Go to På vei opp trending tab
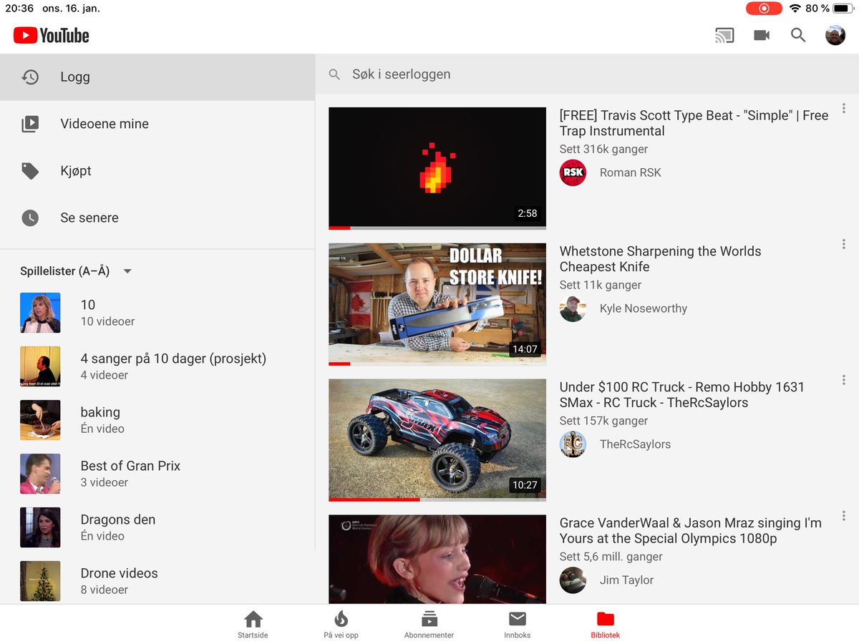 pos(341,625)
